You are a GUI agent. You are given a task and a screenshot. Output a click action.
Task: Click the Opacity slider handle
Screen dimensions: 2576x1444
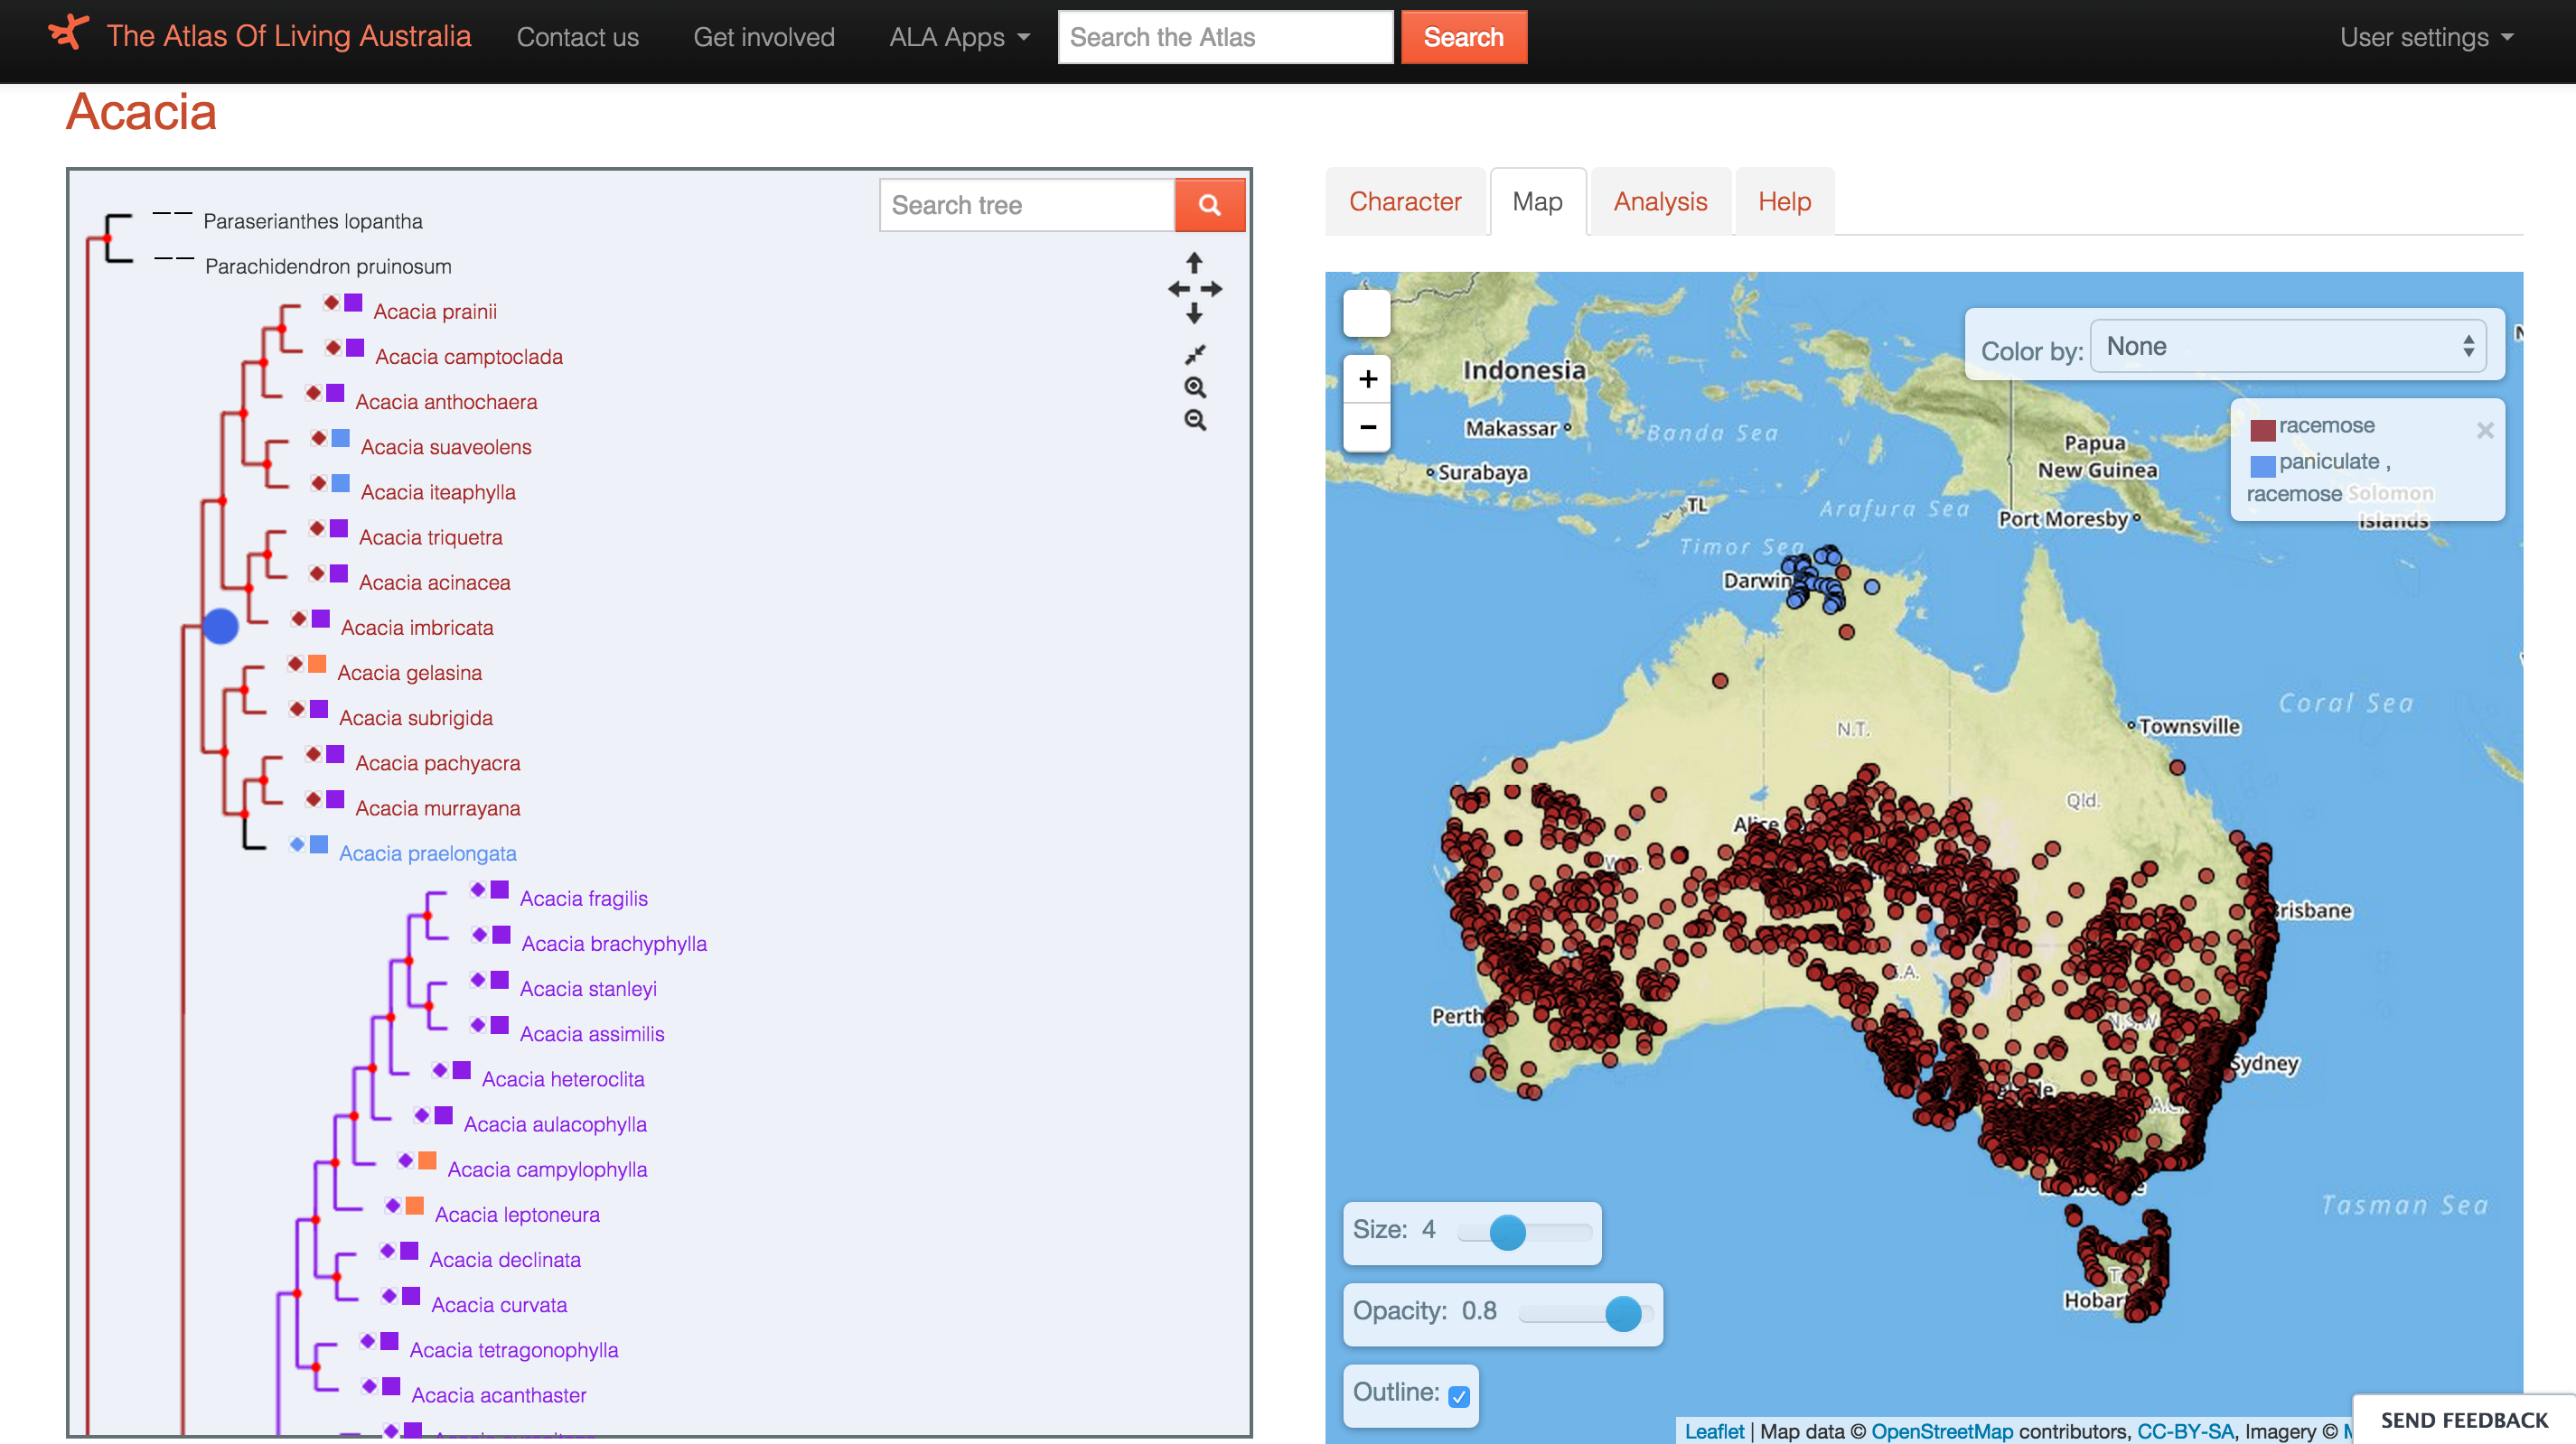tap(1622, 1313)
